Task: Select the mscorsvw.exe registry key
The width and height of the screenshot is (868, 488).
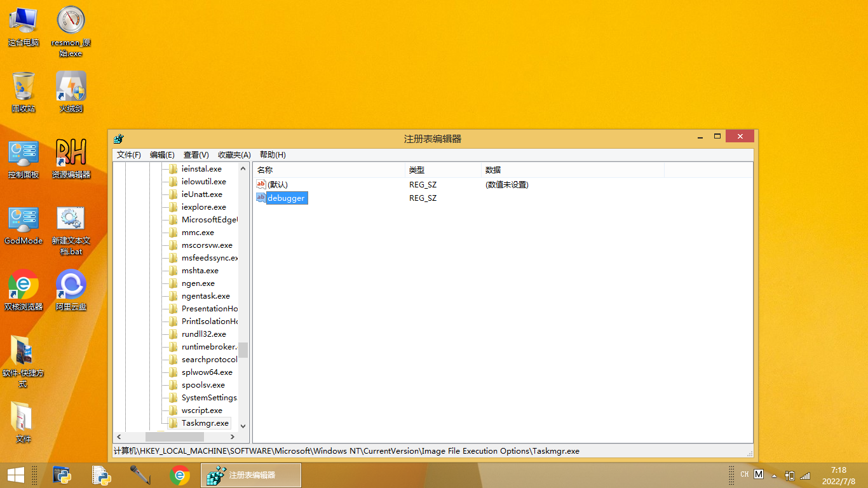Action: point(207,245)
